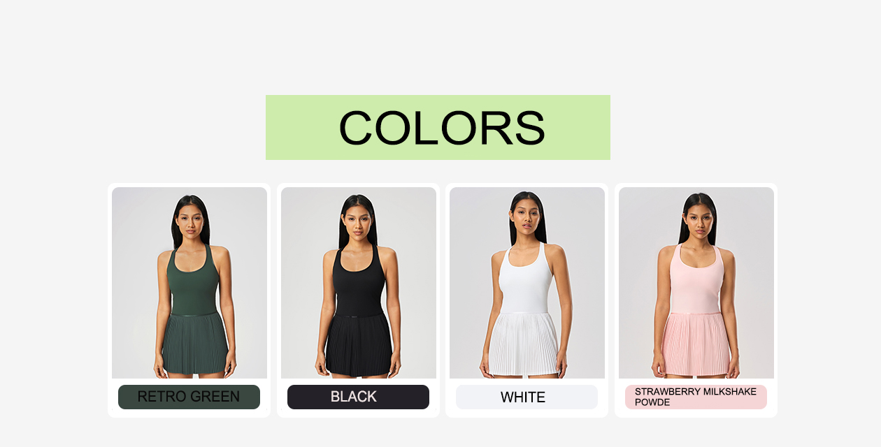The image size is (881, 447).
Task: Choose the RETRO GREEN color label
Action: 189,397
